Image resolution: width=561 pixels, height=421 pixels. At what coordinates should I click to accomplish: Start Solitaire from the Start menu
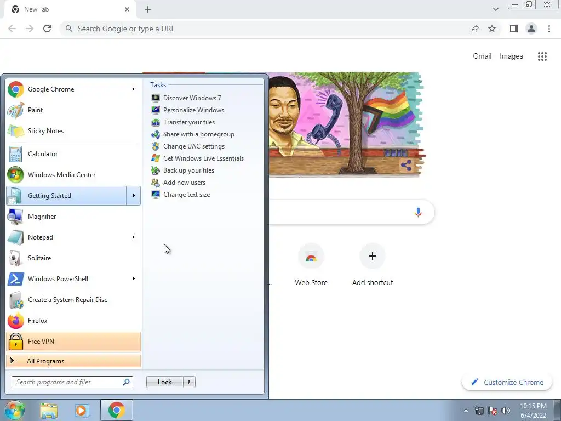coord(73,258)
